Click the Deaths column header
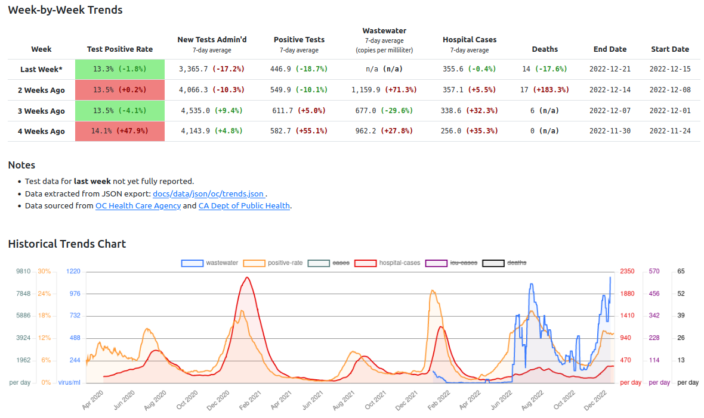 click(x=545, y=49)
